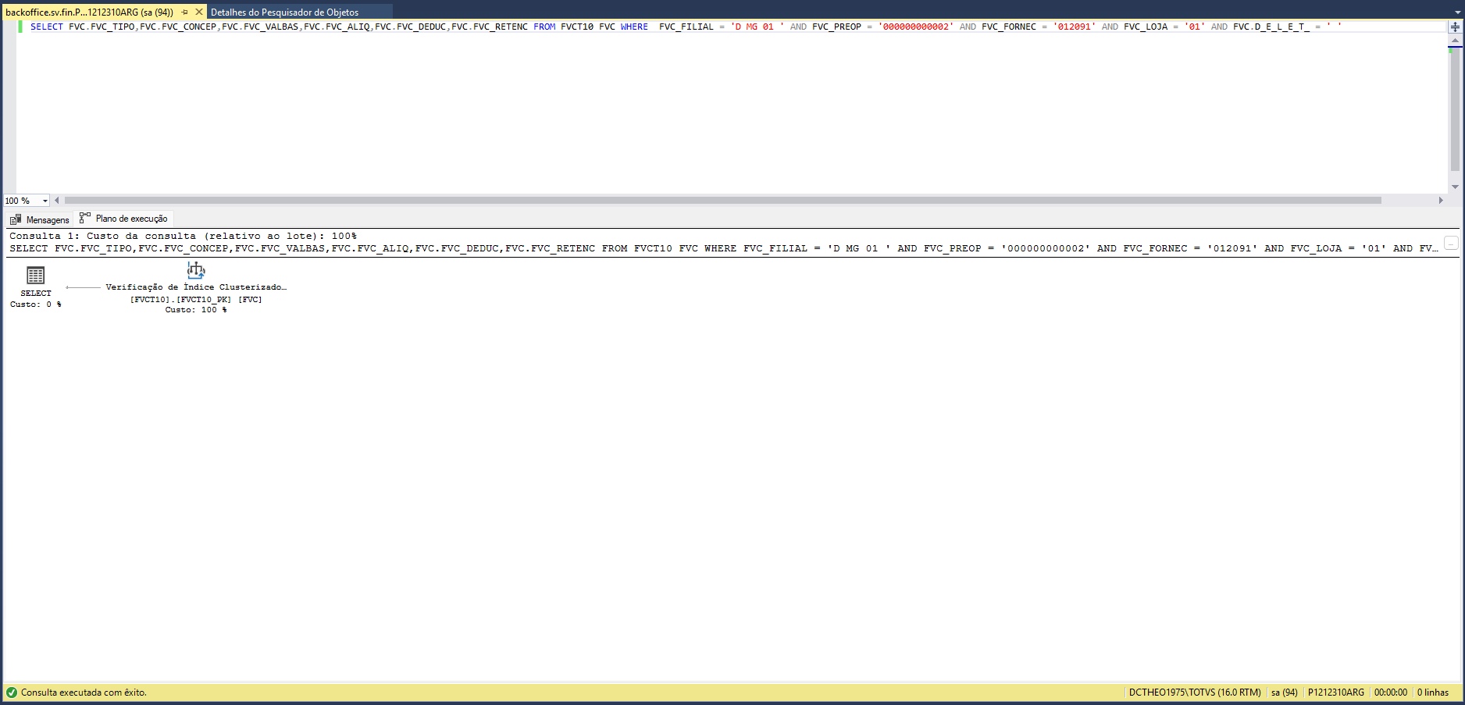Viewport: 1465px width, 705px height.
Task: Click the horizontal scrollbar right arrow
Action: pyautogui.click(x=1441, y=201)
